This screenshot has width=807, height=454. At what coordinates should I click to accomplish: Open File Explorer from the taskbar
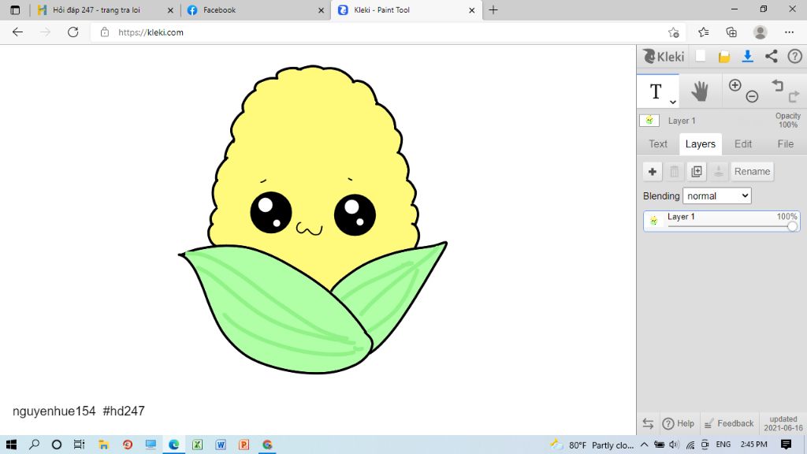point(103,445)
